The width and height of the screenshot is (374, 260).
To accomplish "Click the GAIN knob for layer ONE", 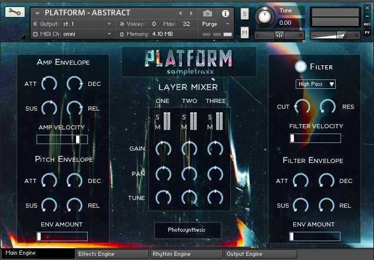I will 163,149.
